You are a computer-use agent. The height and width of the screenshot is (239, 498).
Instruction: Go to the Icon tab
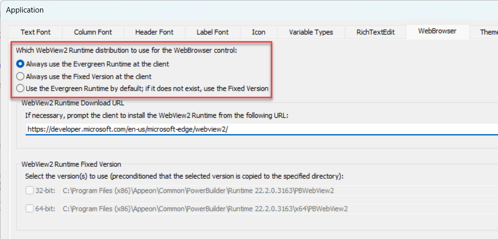(x=259, y=32)
